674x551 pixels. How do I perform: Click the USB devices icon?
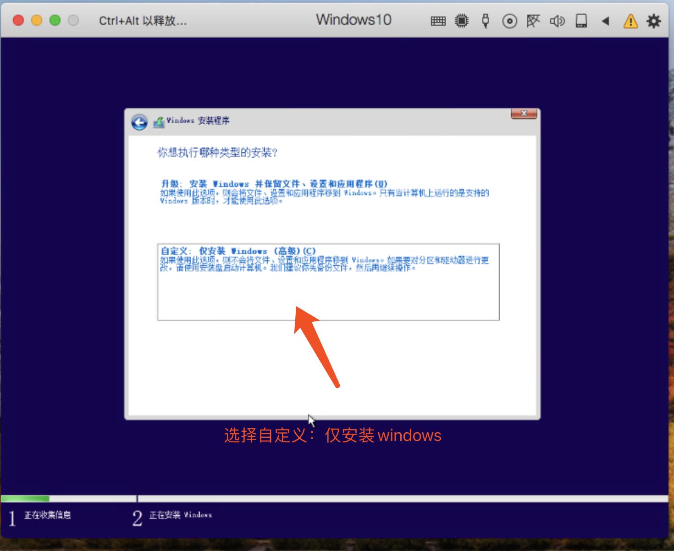point(486,21)
